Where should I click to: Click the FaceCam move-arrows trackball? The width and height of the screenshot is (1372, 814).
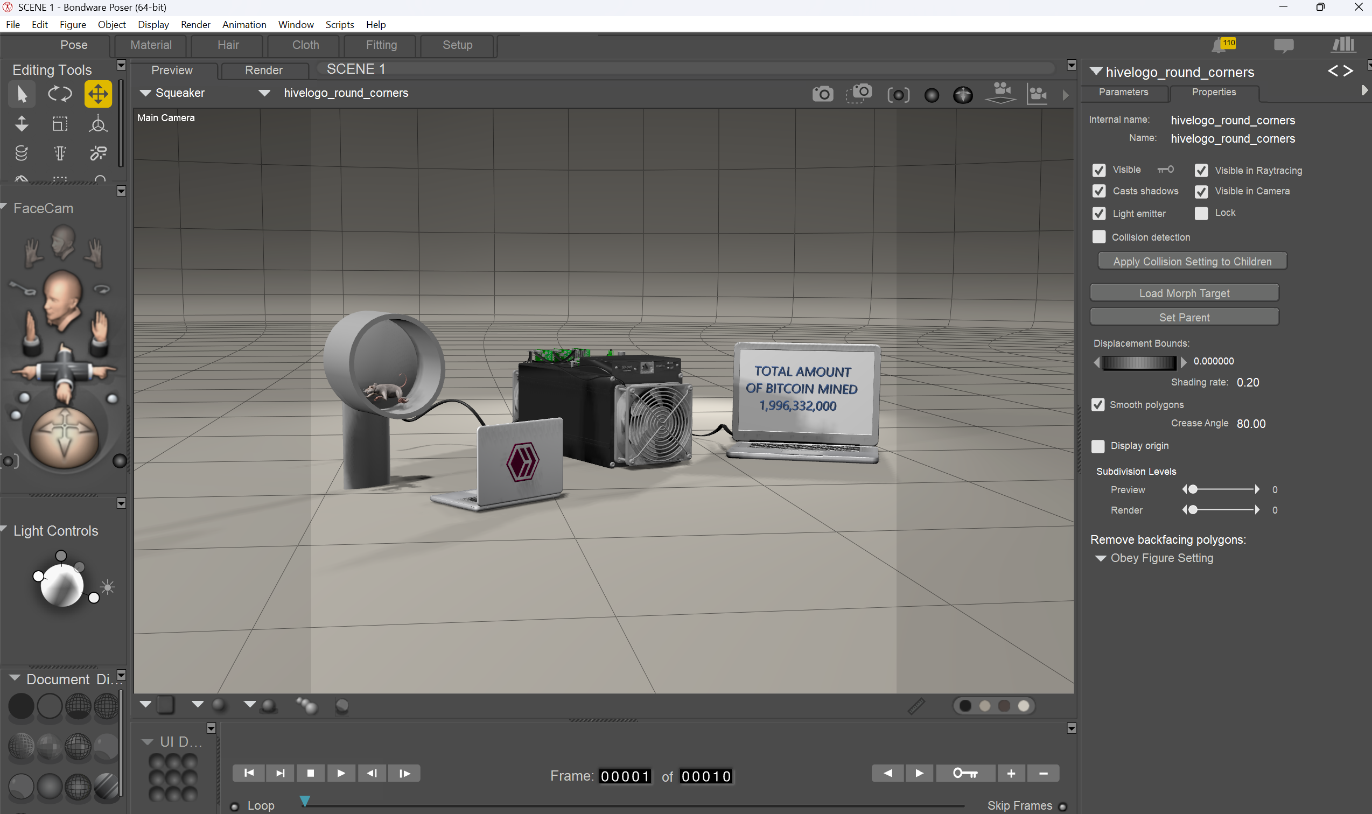tap(64, 437)
